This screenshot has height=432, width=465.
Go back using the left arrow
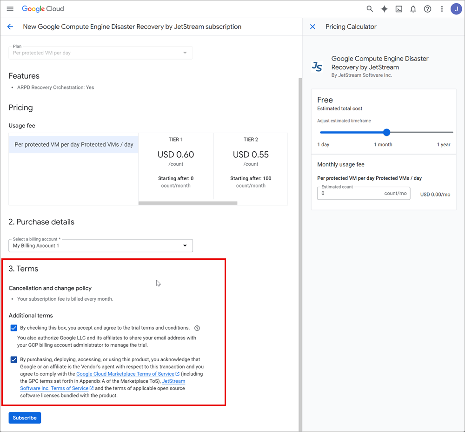pos(10,27)
